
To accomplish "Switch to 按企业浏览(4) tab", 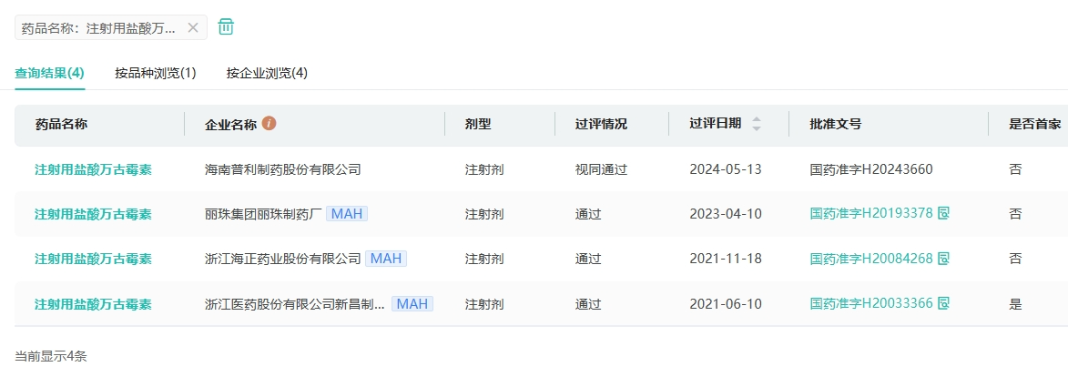I will [267, 73].
